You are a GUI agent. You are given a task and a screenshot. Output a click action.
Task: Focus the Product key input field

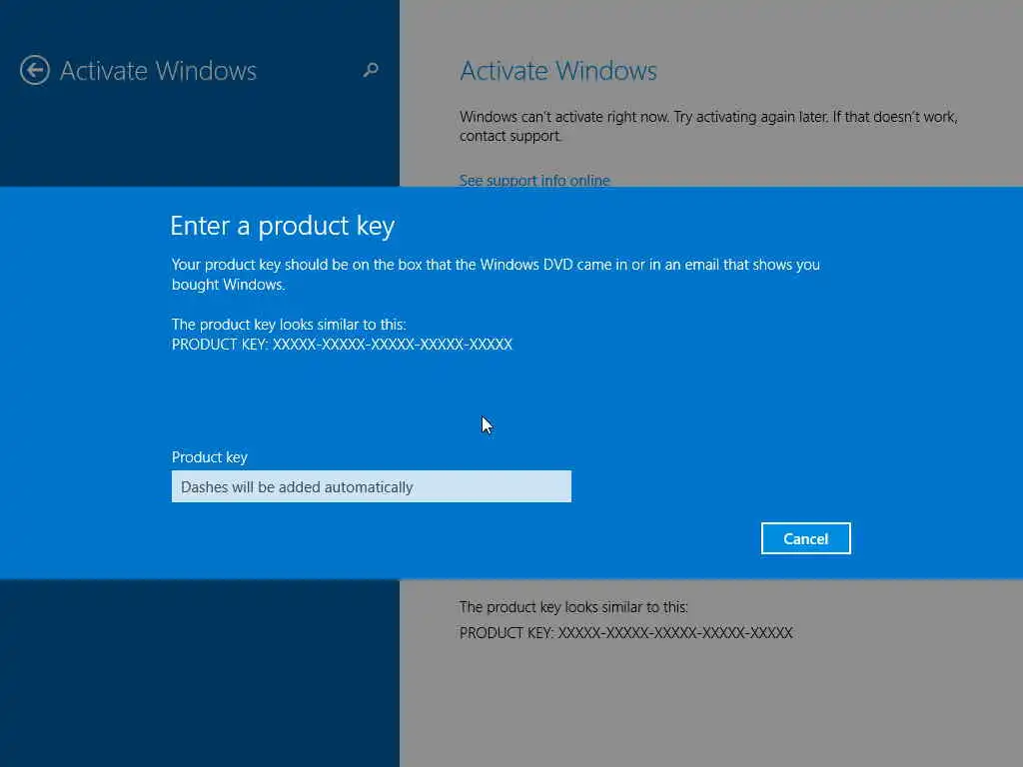tap(372, 486)
